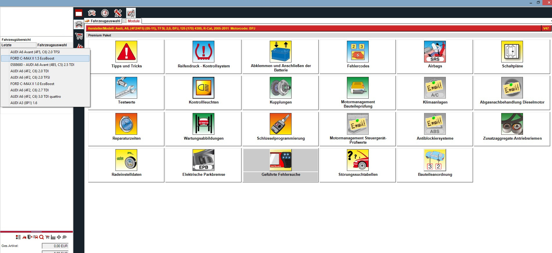The width and height of the screenshot is (552, 253).
Task: Click the wrench and ruler tools icon
Action: tap(118, 13)
